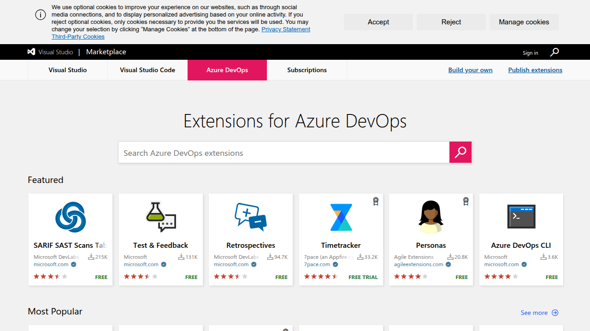Screen dimensions: 590x331
Task: Click Timetracker 33.2K download icon
Action: click(x=360, y=257)
